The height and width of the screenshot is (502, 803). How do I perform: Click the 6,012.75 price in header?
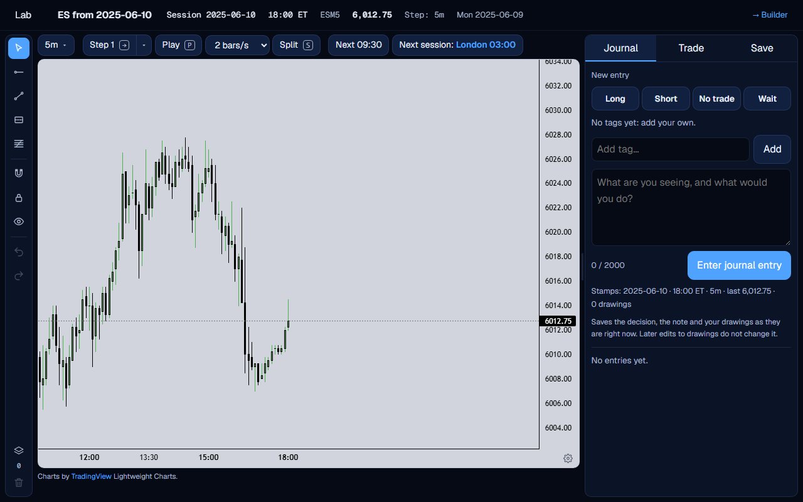372,14
